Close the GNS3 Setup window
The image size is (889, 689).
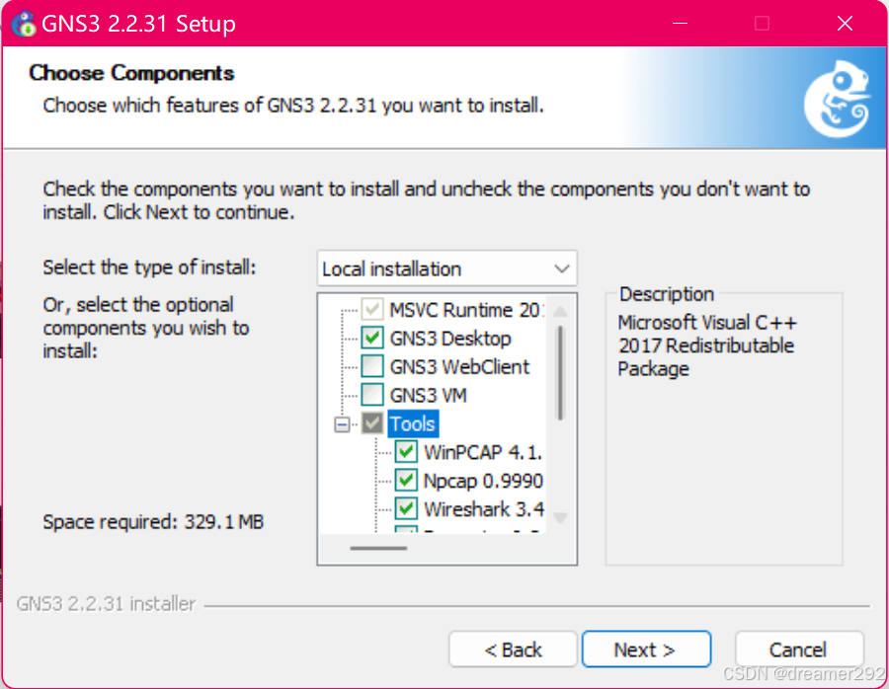(845, 24)
